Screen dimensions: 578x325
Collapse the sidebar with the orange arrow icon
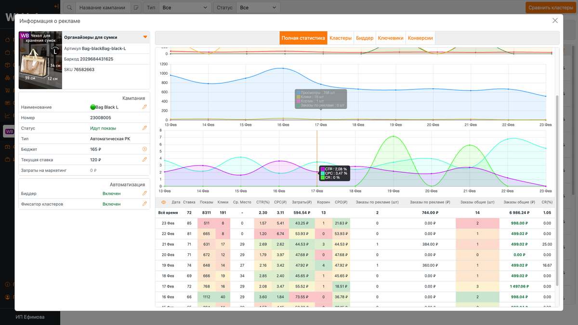[57, 7]
